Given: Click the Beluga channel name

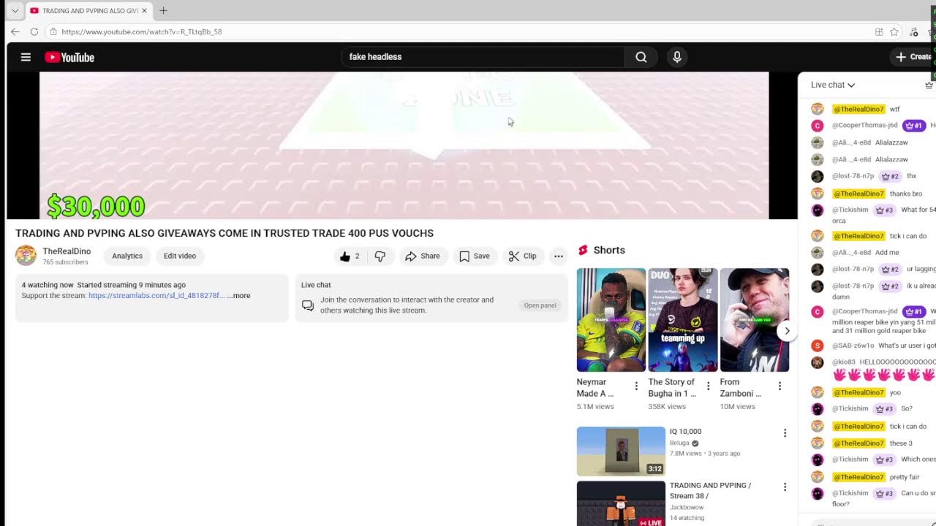Looking at the screenshot, I should pyautogui.click(x=680, y=443).
